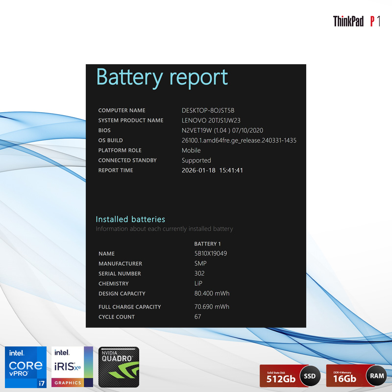Click the ThinkPad P1 logo

[x=356, y=21]
